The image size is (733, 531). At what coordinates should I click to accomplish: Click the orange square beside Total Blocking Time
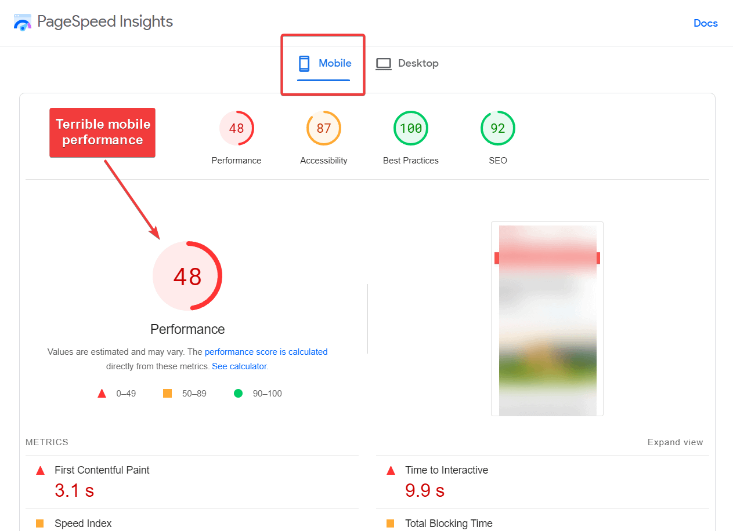click(390, 523)
